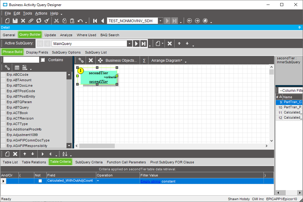Click the sigma icon in diagram toolbar

click(x=144, y=60)
